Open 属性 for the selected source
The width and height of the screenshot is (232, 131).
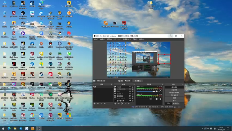(121, 81)
